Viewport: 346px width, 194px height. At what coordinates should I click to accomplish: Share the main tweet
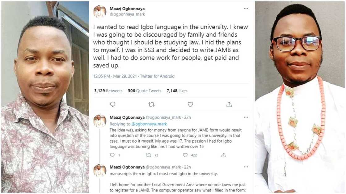coord(229,104)
